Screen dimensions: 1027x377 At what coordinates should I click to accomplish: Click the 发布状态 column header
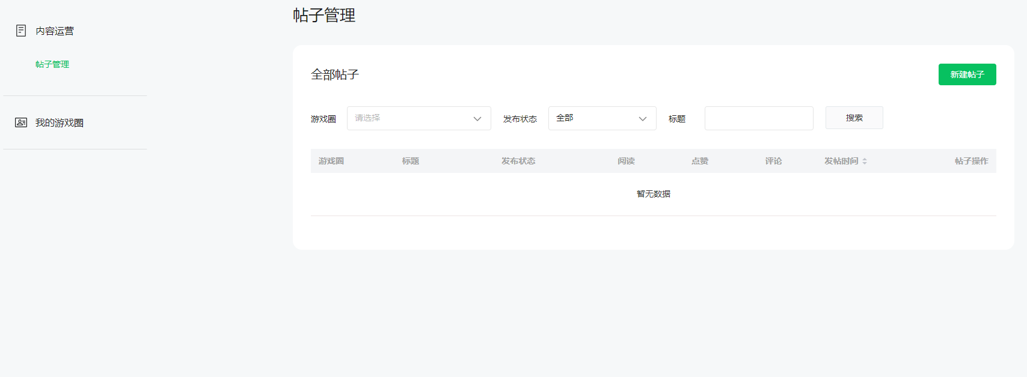(518, 161)
